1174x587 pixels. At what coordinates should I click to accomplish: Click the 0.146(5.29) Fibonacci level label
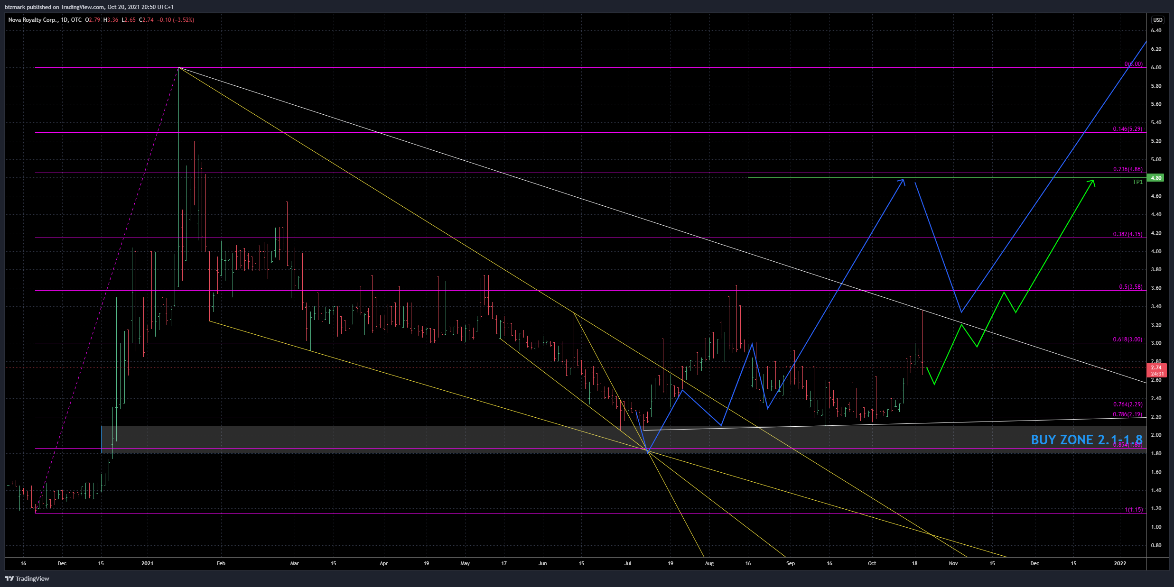(x=1127, y=129)
